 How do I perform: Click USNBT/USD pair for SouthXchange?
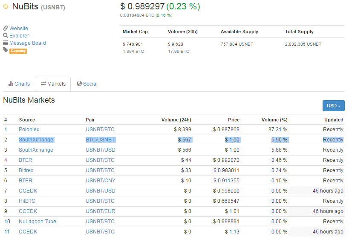pyautogui.click(x=101, y=150)
